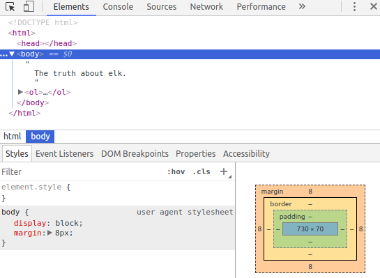This screenshot has width=380, height=278.
Task: Select html in the breadcrumb bar
Action: point(13,137)
